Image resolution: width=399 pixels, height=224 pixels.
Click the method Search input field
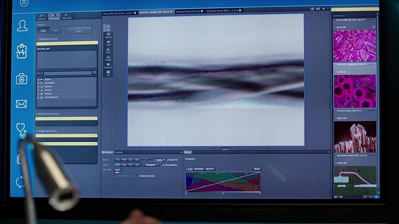pos(68,73)
